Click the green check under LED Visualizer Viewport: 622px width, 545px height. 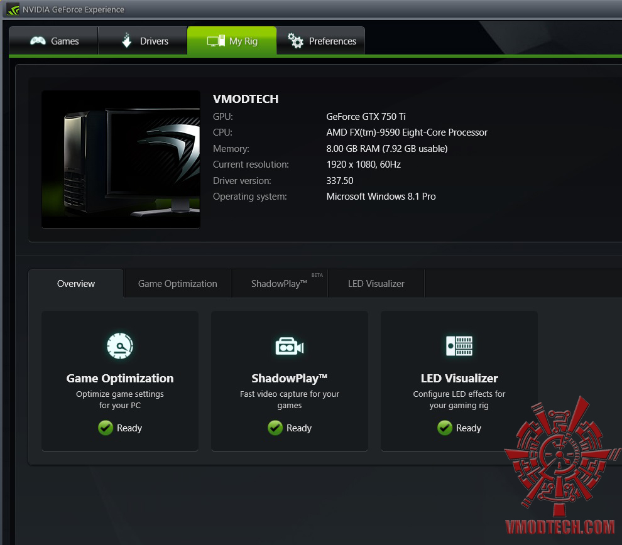445,428
